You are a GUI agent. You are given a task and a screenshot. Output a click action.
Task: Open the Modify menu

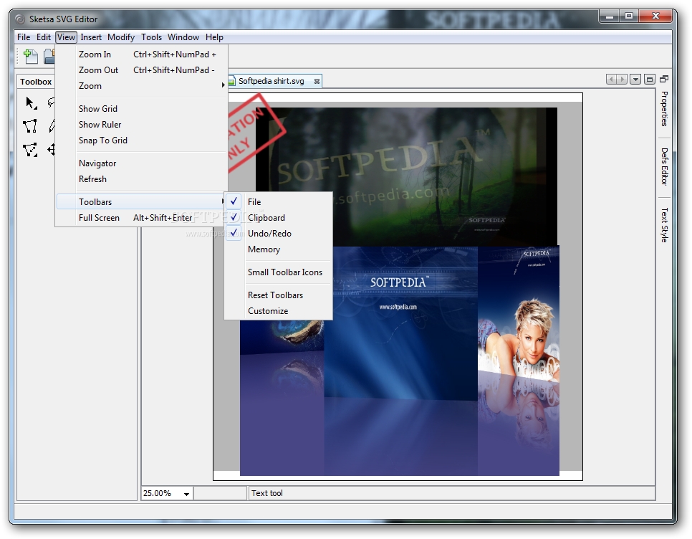click(x=121, y=37)
